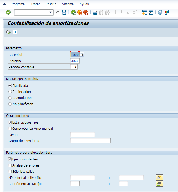The image size is (178, 192).
Task: Click Nº principal activo fijo from field
Action: click(x=83, y=177)
